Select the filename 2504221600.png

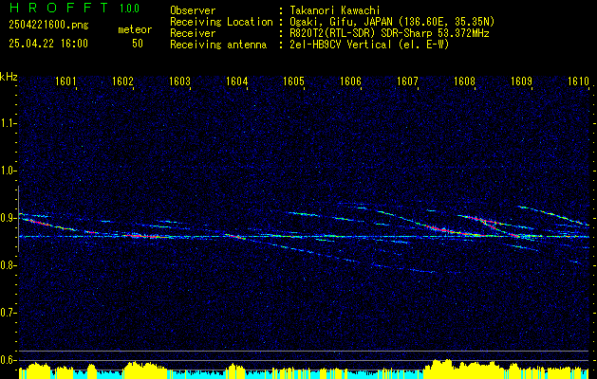48,26
